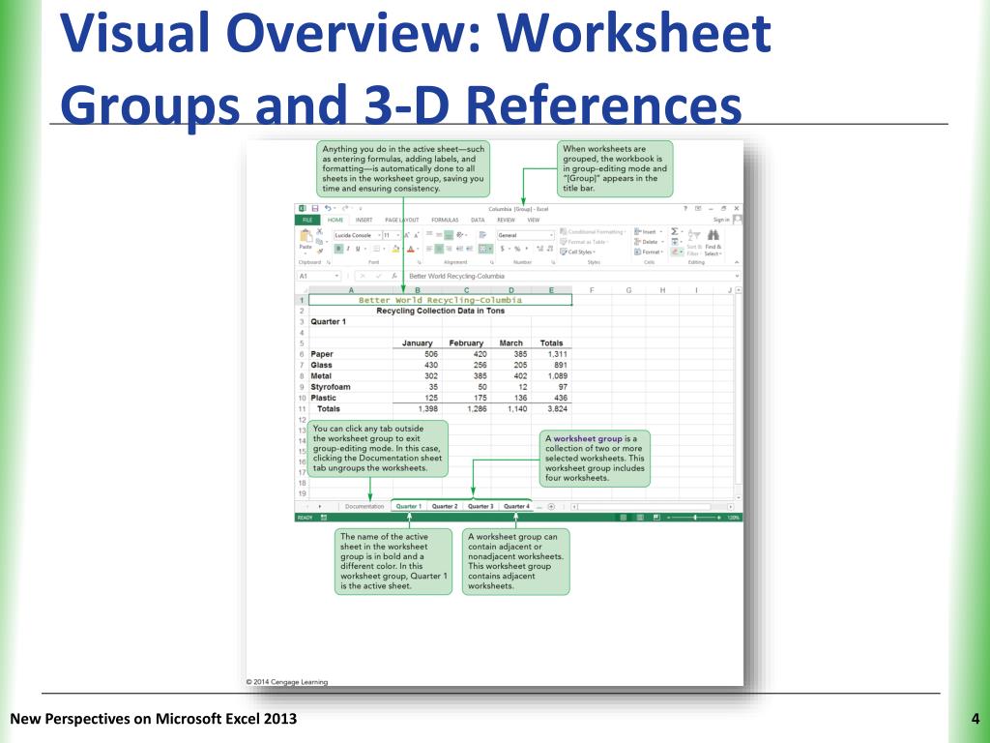Click the formula bar showing Better World Recycling-Columbia
The image size is (990, 743).
tap(571, 276)
